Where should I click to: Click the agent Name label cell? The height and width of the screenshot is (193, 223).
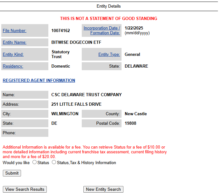[x=25, y=95]
